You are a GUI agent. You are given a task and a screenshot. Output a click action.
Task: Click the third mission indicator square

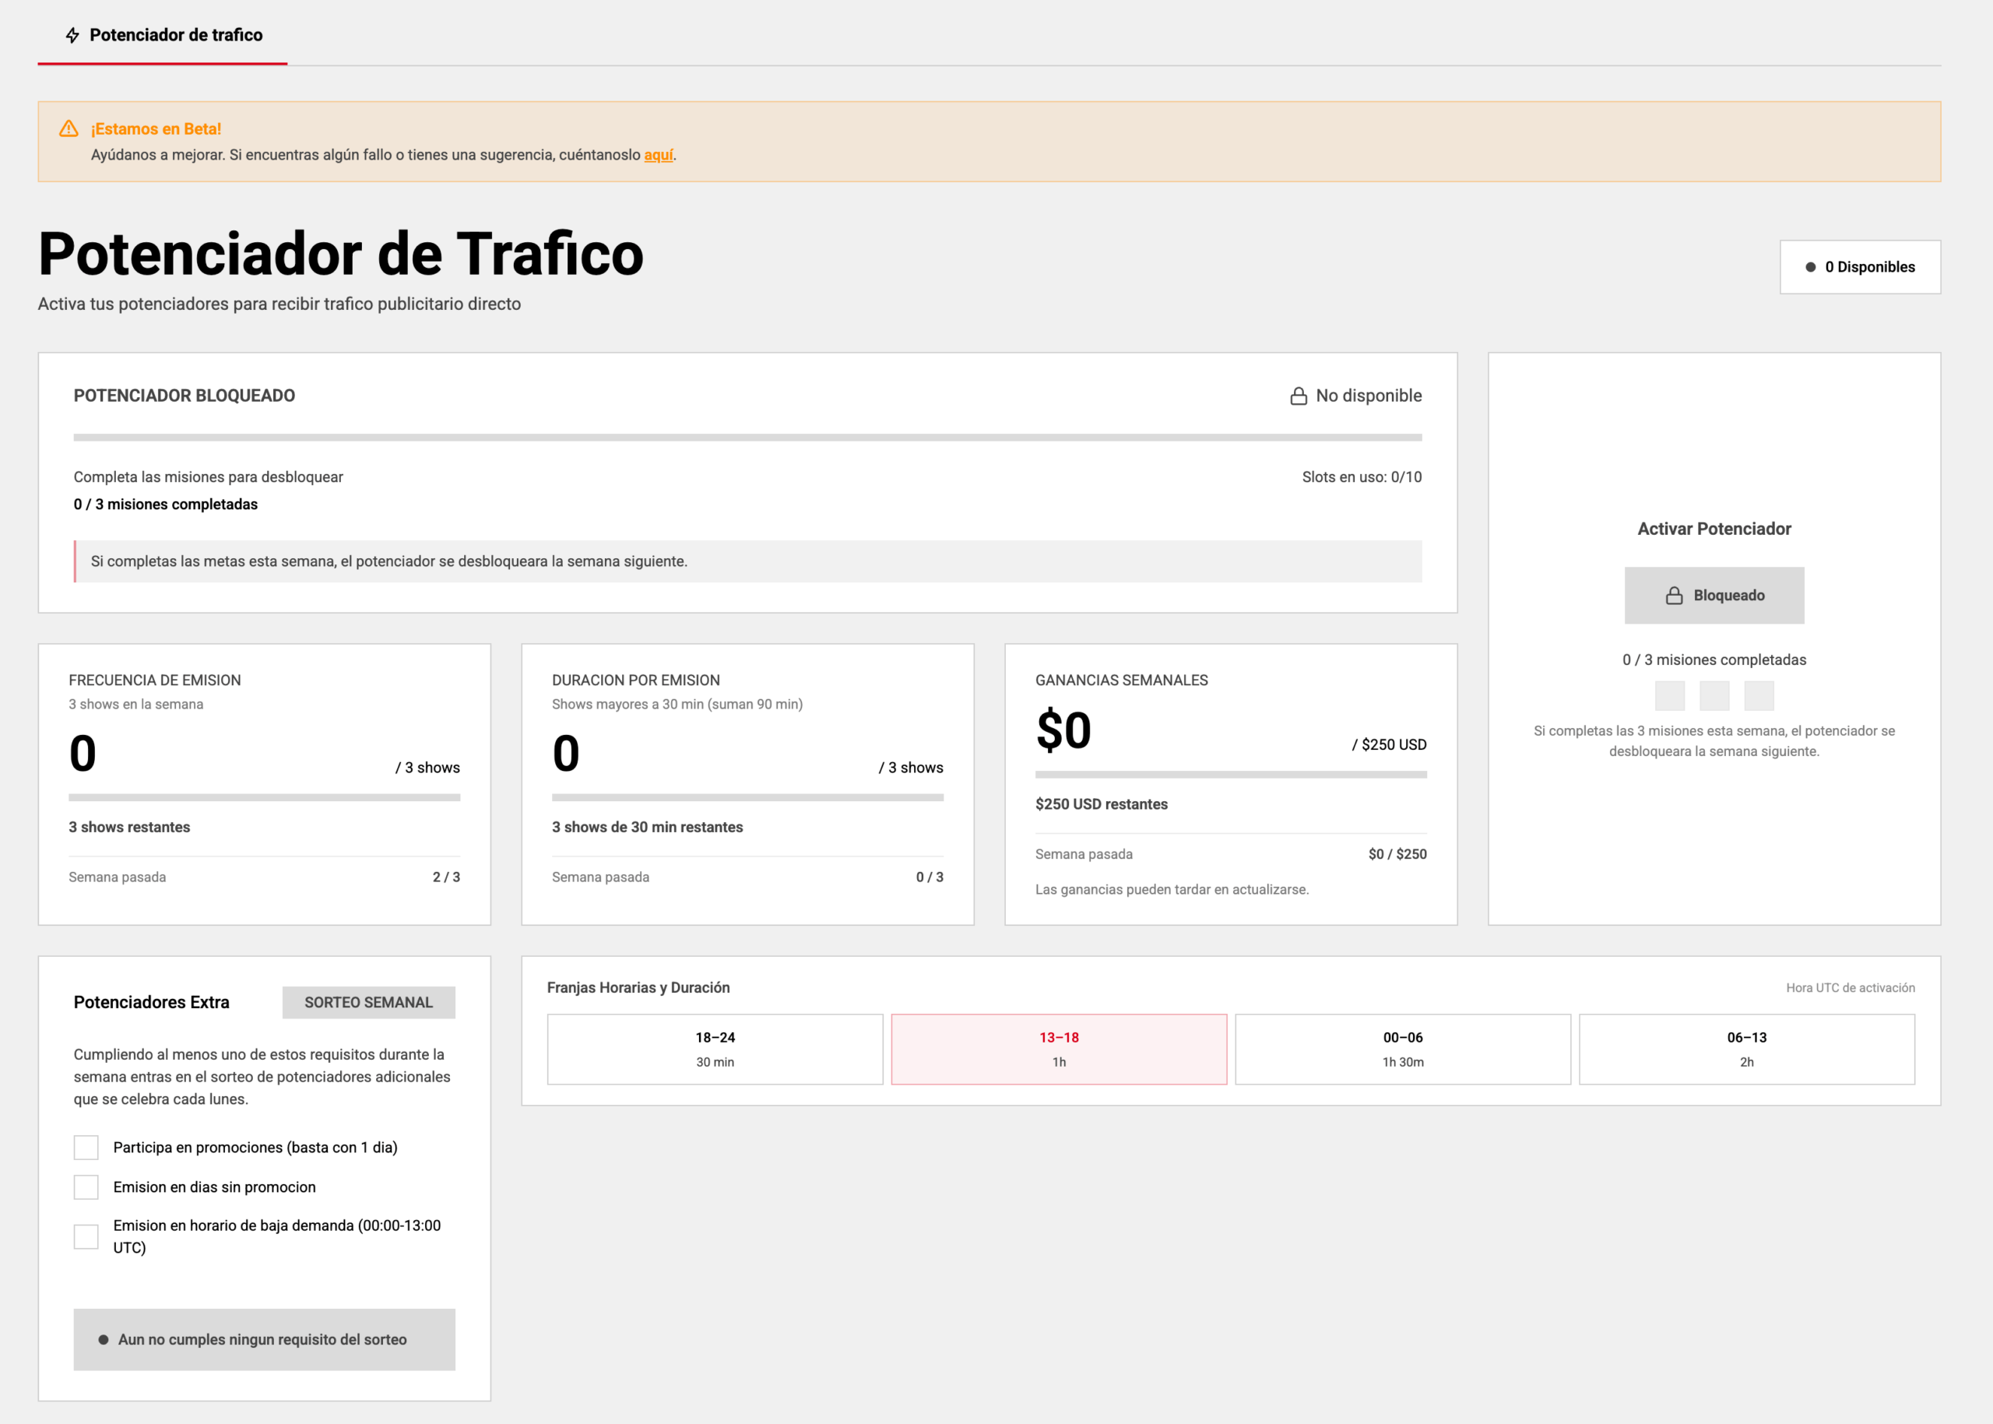[x=1759, y=696]
